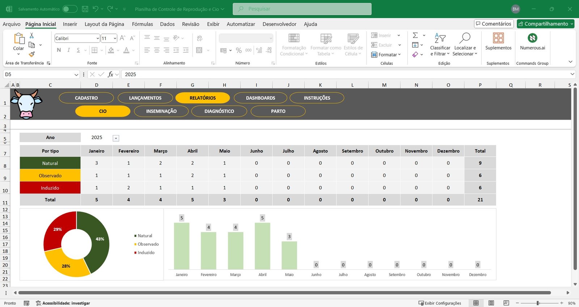
Task: Toggle italic formatting I button
Action: (x=68, y=50)
